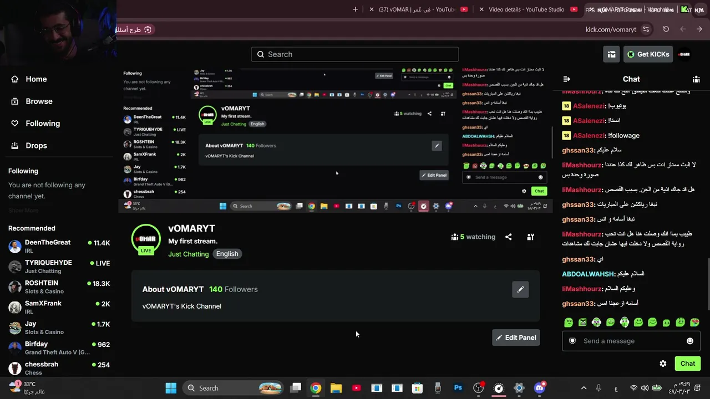Open the site settings icon in the address bar
710x399 pixels.
[x=646, y=29]
